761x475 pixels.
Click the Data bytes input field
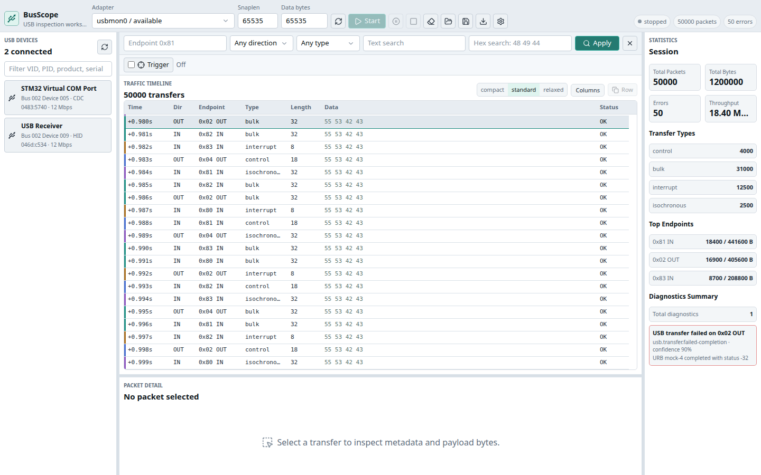tap(304, 21)
